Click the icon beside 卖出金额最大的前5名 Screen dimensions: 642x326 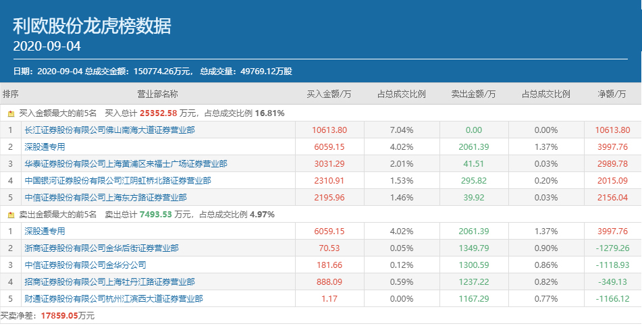click(11, 215)
